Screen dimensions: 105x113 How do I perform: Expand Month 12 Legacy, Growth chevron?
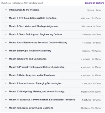coord(6,108)
